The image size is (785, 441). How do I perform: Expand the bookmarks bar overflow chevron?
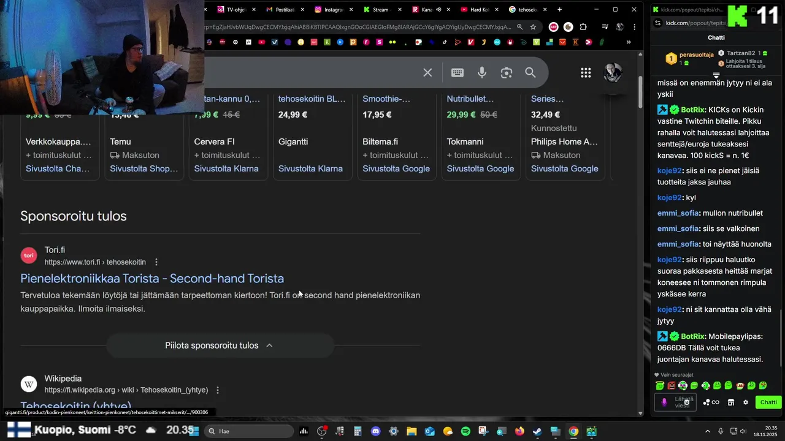[629, 42]
